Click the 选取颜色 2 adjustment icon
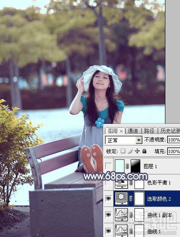The height and width of the screenshot is (237, 180). (x=122, y=198)
